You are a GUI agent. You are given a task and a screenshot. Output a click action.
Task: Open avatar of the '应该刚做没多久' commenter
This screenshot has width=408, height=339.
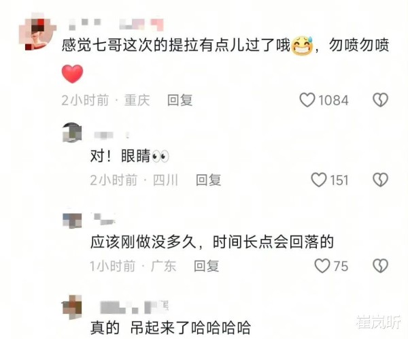[x=72, y=219]
